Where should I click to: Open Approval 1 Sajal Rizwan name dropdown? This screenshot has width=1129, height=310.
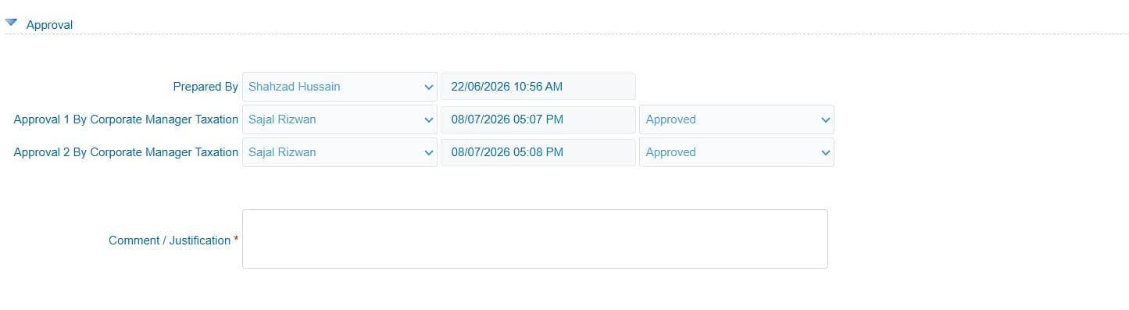click(340, 119)
